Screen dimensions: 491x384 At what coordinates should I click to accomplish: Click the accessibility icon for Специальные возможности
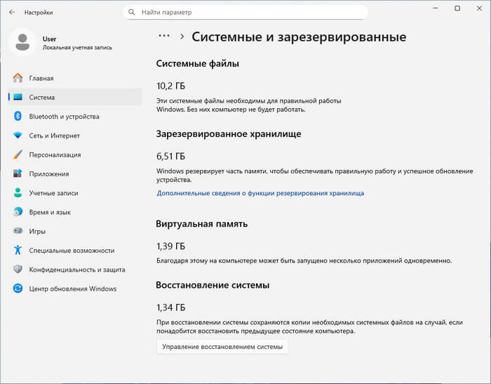tap(18, 250)
